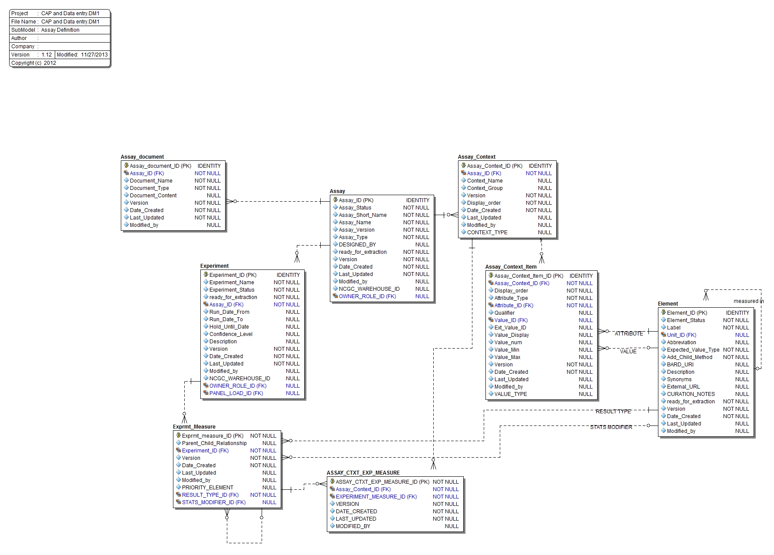Screen dimensions: 774x555
Task: Click the FK key icon beside Assay_ID in Experiment
Action: click(x=206, y=305)
